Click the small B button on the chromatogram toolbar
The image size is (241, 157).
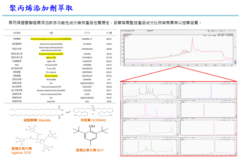[x=208, y=31]
